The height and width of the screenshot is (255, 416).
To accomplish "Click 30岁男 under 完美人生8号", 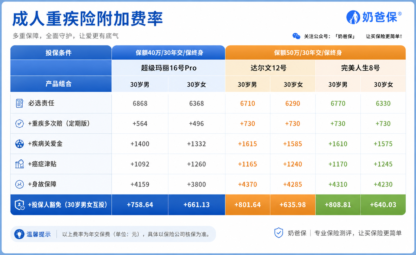I will [338, 84].
